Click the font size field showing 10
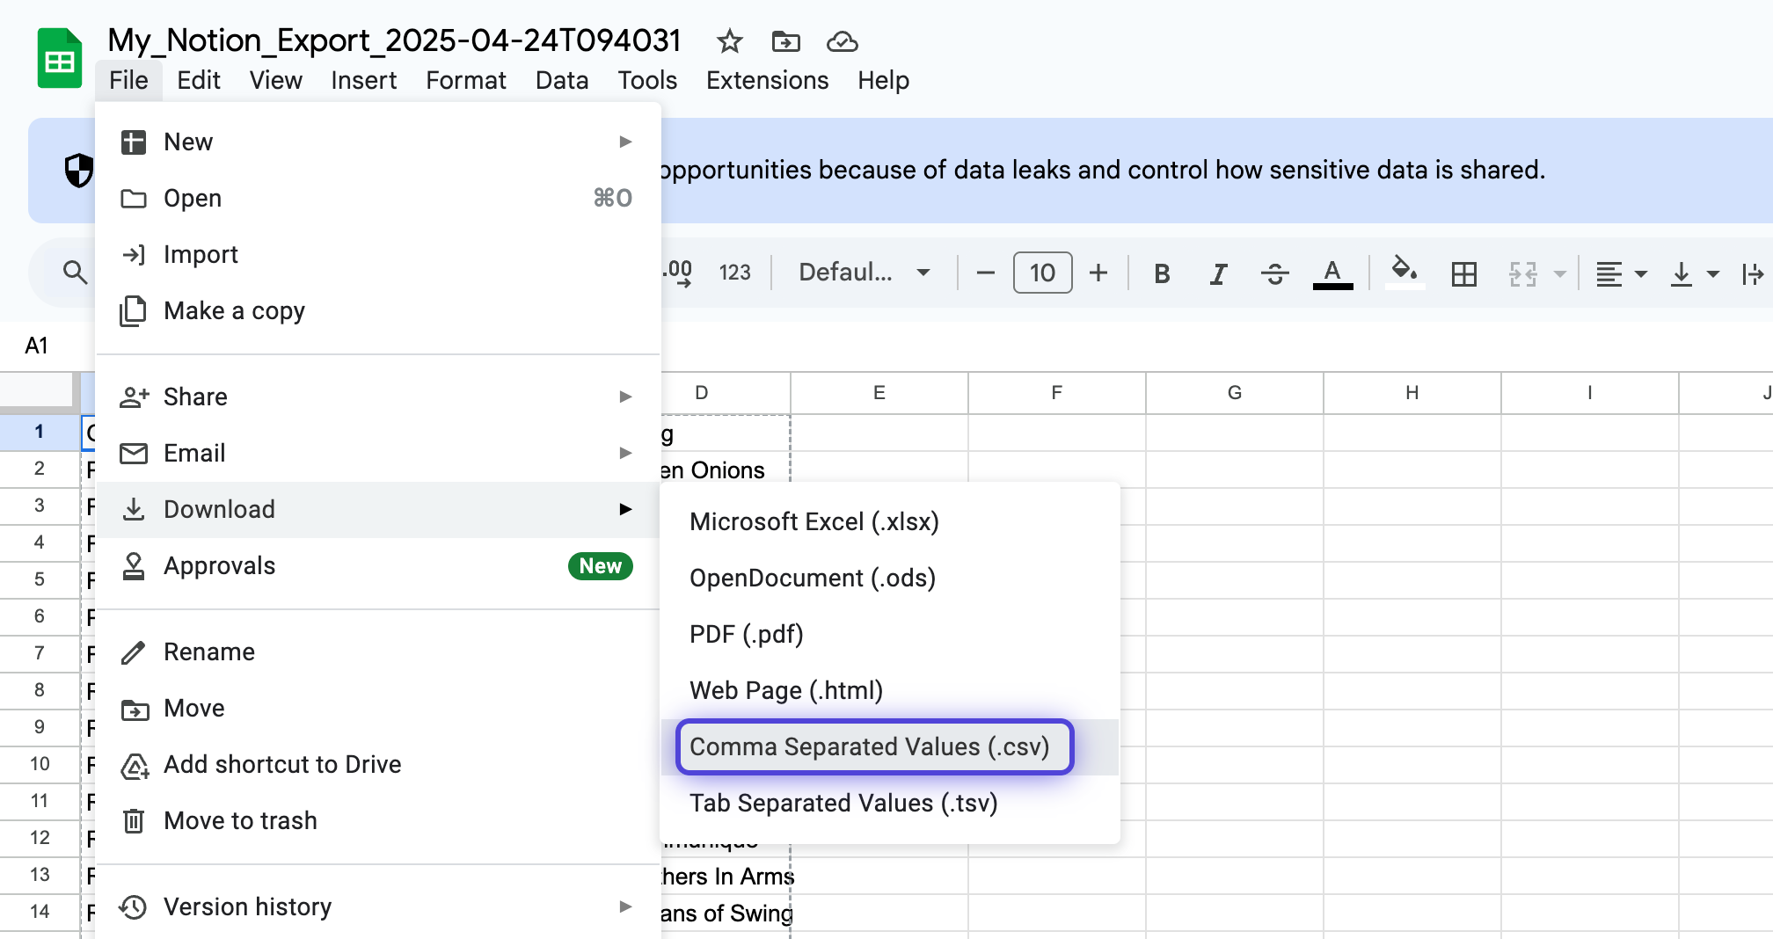 point(1042,273)
